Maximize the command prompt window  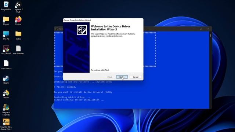201,29
